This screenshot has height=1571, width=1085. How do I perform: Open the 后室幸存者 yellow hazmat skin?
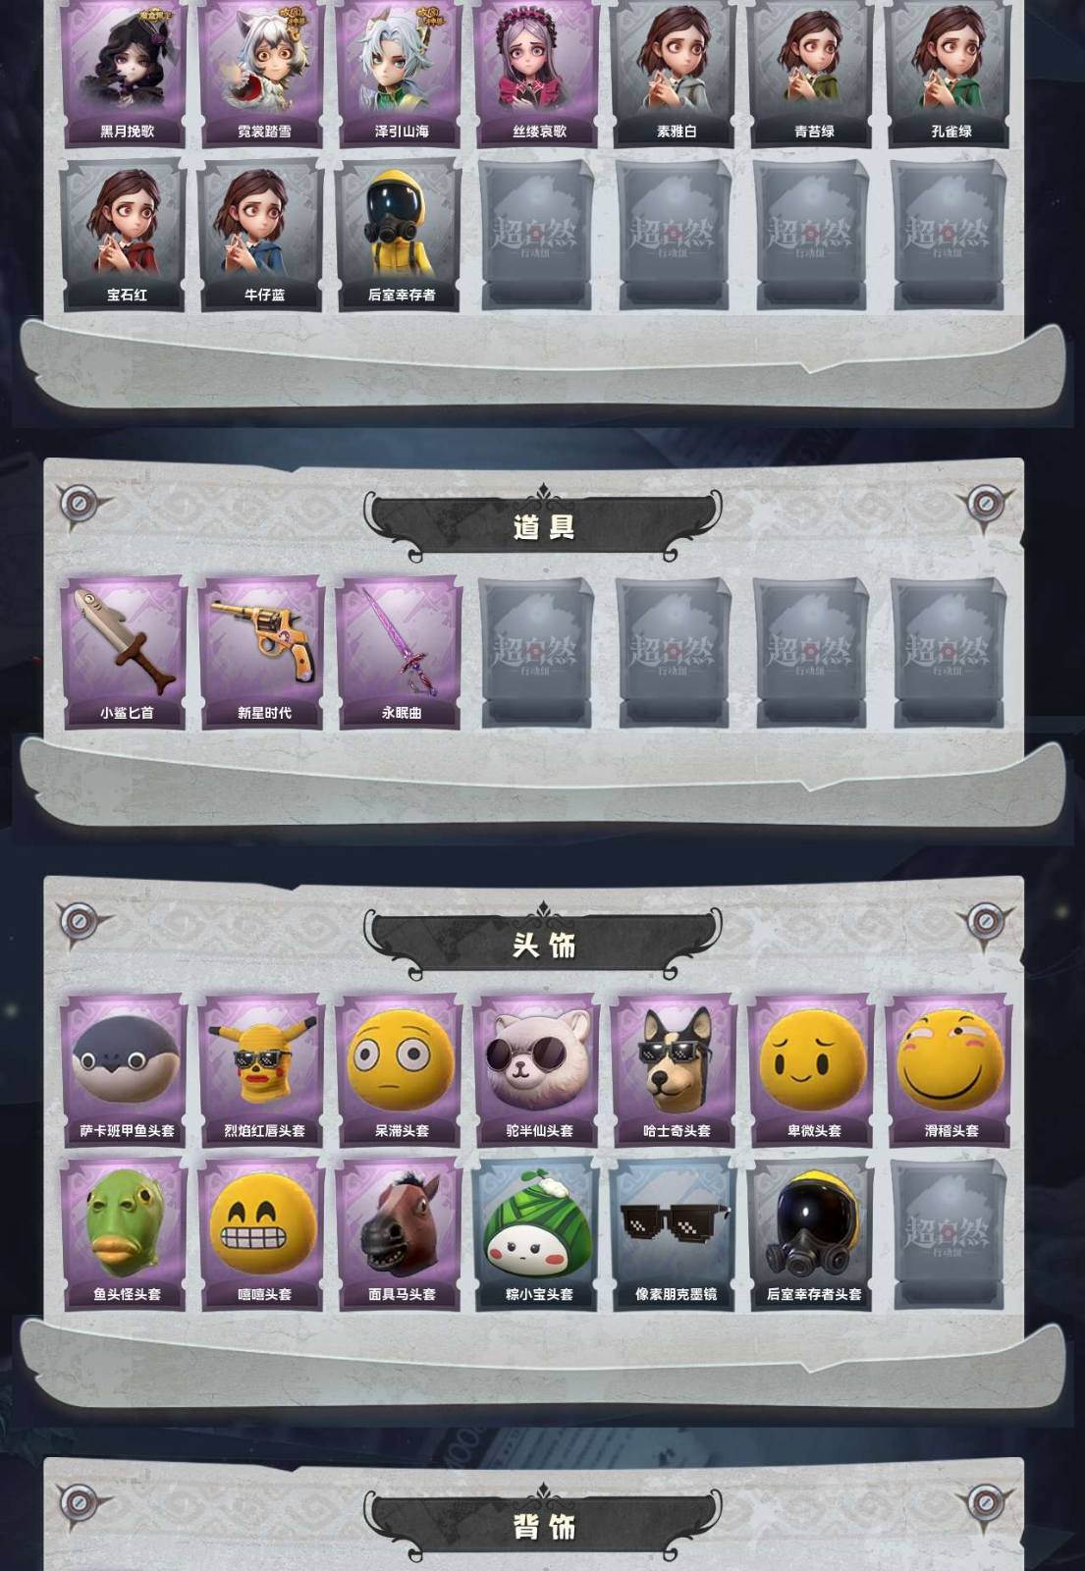point(400,236)
